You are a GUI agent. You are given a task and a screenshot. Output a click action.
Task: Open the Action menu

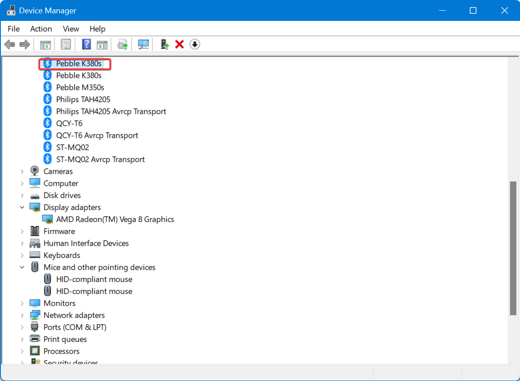tap(41, 28)
